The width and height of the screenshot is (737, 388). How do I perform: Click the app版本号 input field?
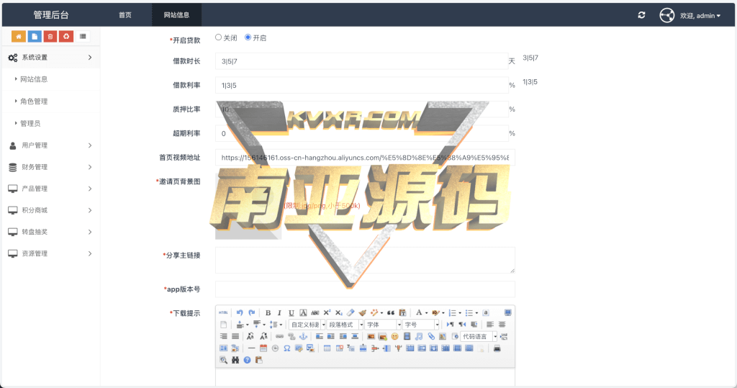click(365, 289)
